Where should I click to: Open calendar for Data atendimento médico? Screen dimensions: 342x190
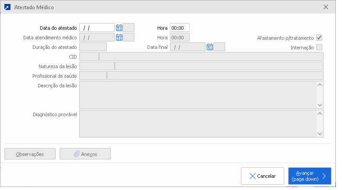coord(119,38)
